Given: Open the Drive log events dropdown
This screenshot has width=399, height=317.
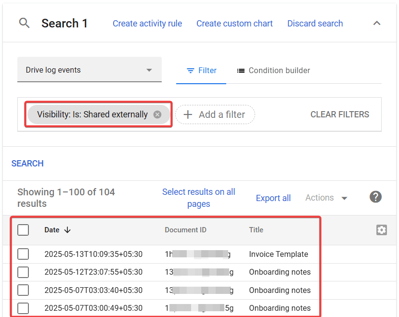Looking at the screenshot, I should pyautogui.click(x=89, y=69).
